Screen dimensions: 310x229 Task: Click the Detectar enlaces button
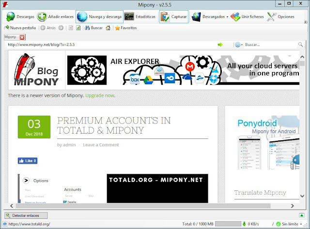tap(26, 215)
